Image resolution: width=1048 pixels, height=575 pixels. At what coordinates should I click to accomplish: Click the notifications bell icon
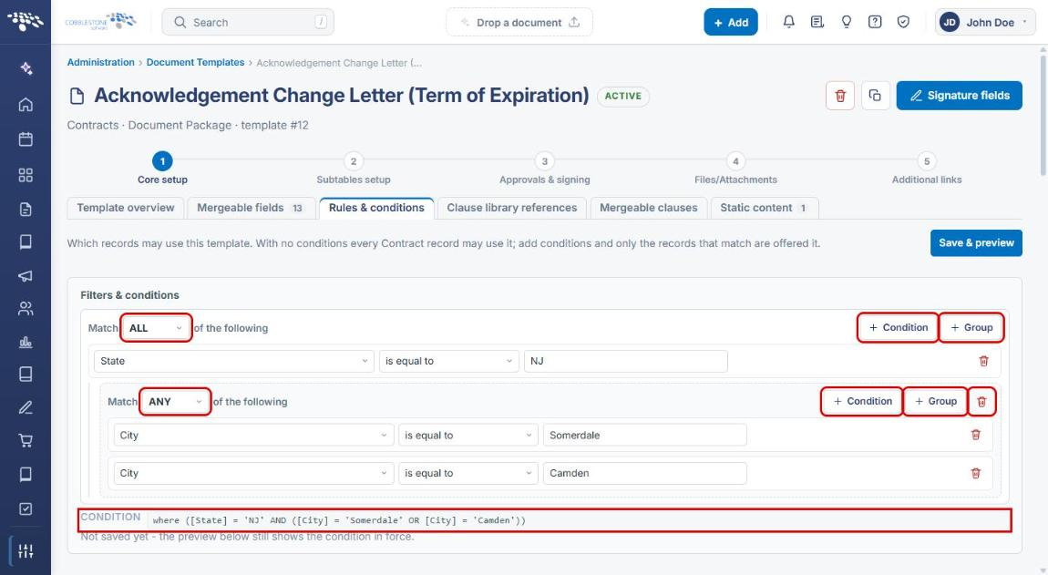pos(788,22)
